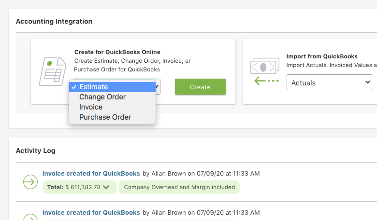Screen dimensions: 377x220
Task: Click the Activity Log heading
Action: [x=36, y=151]
